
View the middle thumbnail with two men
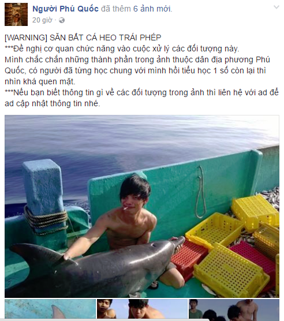(x=142, y=309)
